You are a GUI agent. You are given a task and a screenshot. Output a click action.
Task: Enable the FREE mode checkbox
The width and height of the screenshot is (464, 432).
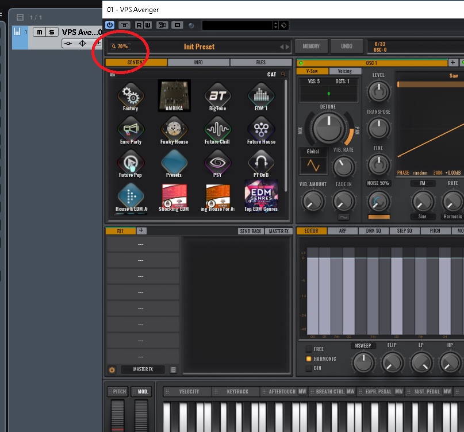[x=309, y=349]
